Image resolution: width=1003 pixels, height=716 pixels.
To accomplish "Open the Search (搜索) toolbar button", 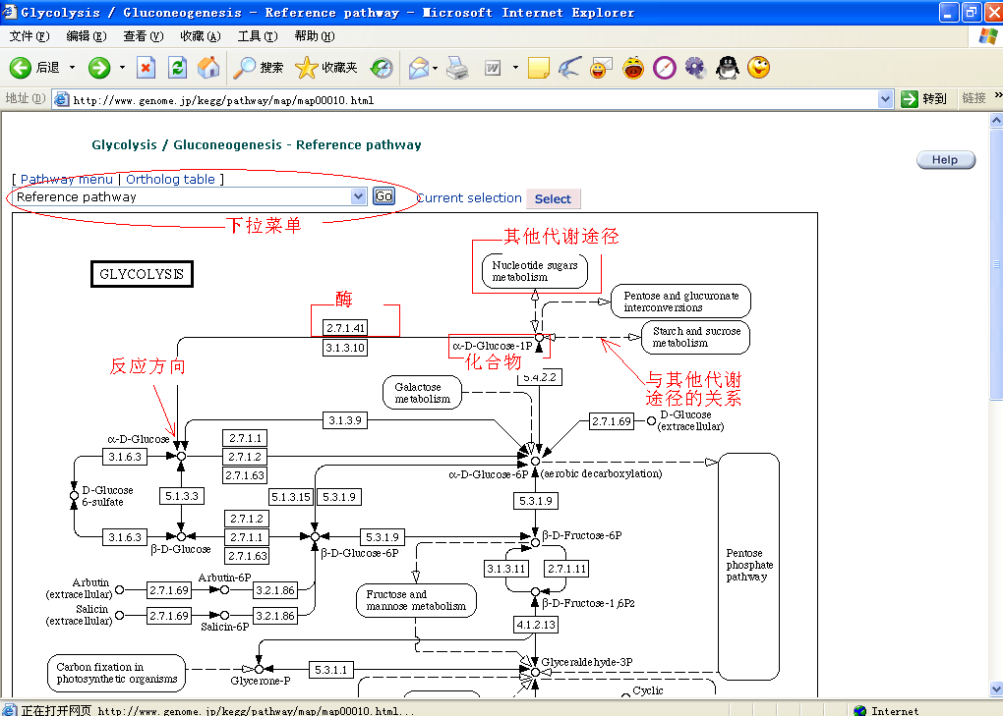I will click(258, 68).
